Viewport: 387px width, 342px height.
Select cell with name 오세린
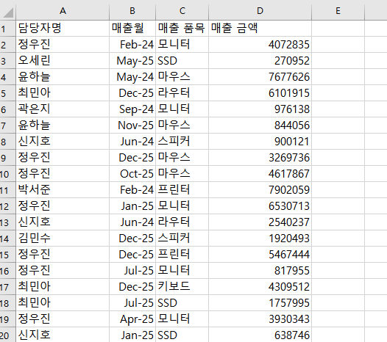tap(63, 61)
